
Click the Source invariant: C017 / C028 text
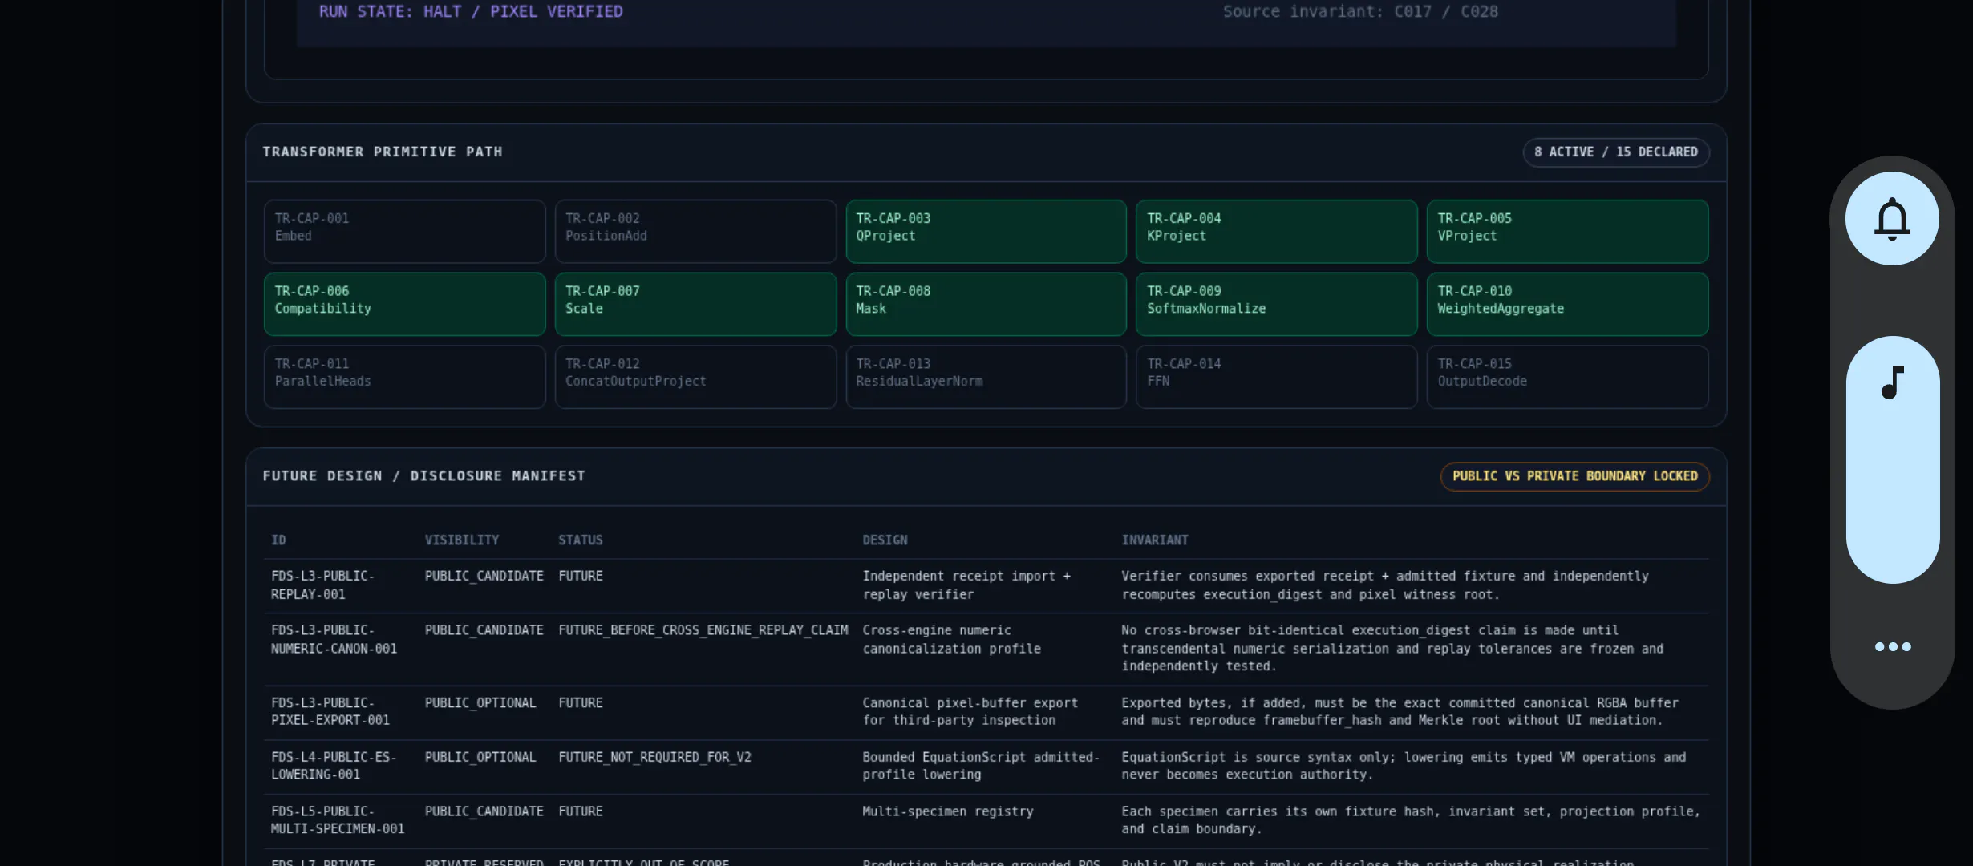(x=1360, y=11)
